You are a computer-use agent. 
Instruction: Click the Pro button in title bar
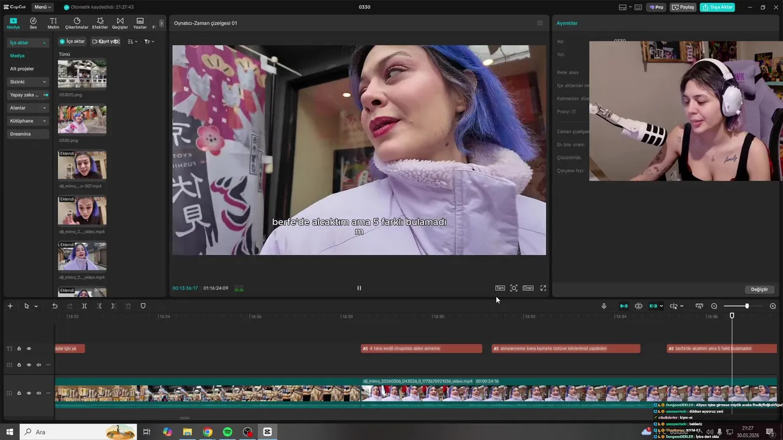(x=656, y=7)
